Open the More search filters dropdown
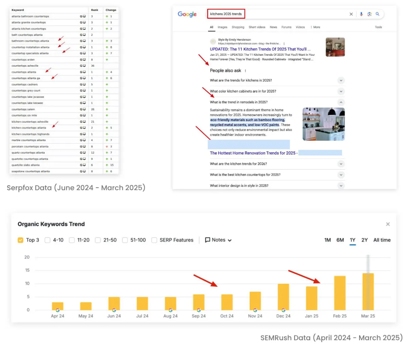The image size is (408, 349). pos(315,27)
